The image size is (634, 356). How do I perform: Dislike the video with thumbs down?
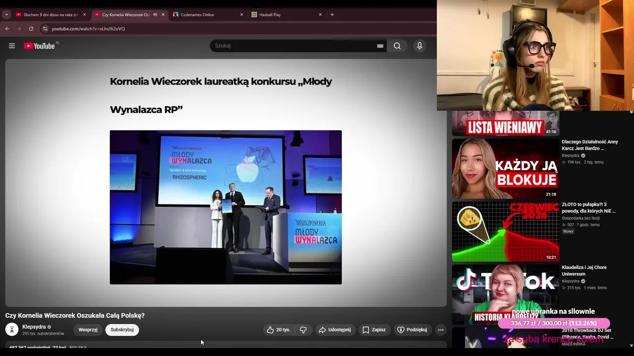[x=303, y=330]
